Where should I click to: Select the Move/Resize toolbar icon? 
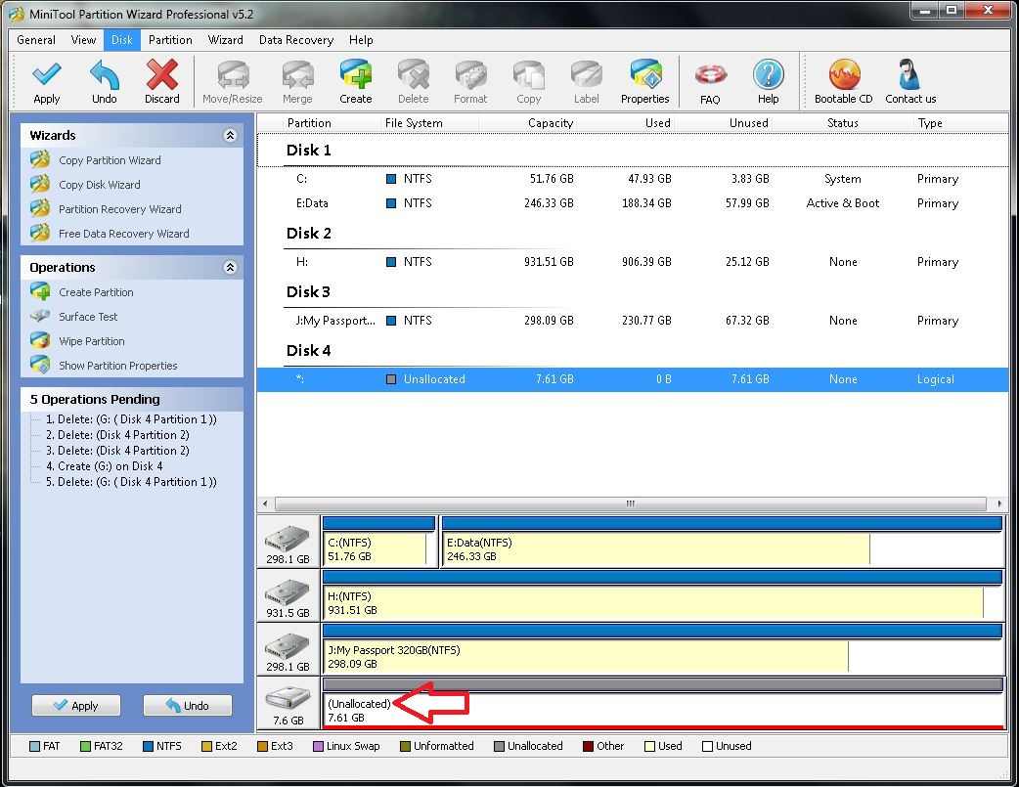[x=233, y=74]
